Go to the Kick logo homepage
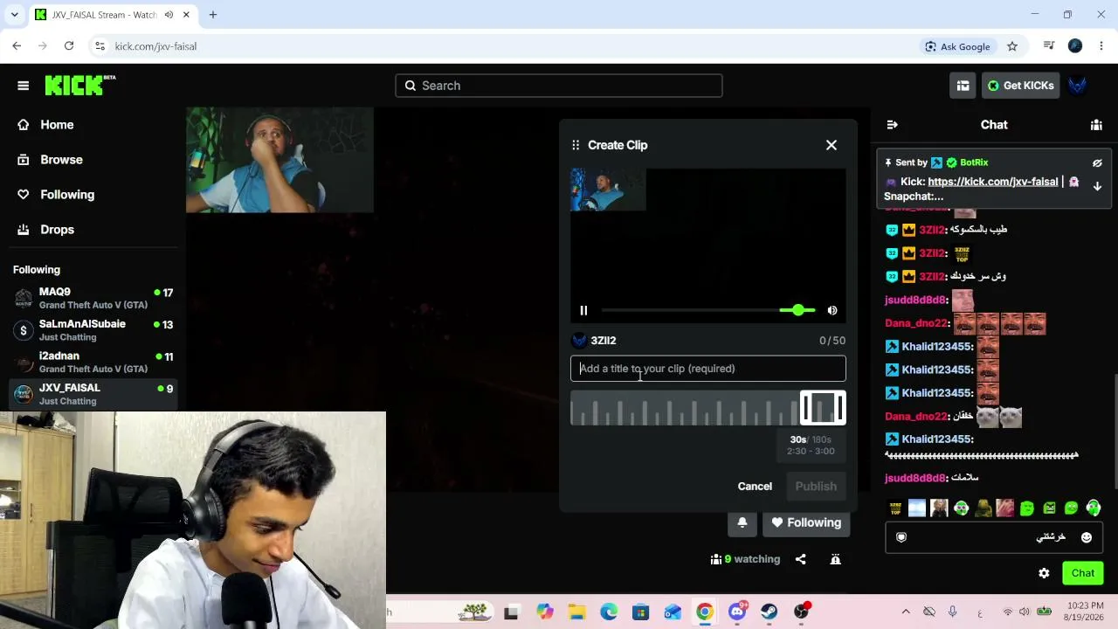The width and height of the screenshot is (1118, 629). coord(79,85)
